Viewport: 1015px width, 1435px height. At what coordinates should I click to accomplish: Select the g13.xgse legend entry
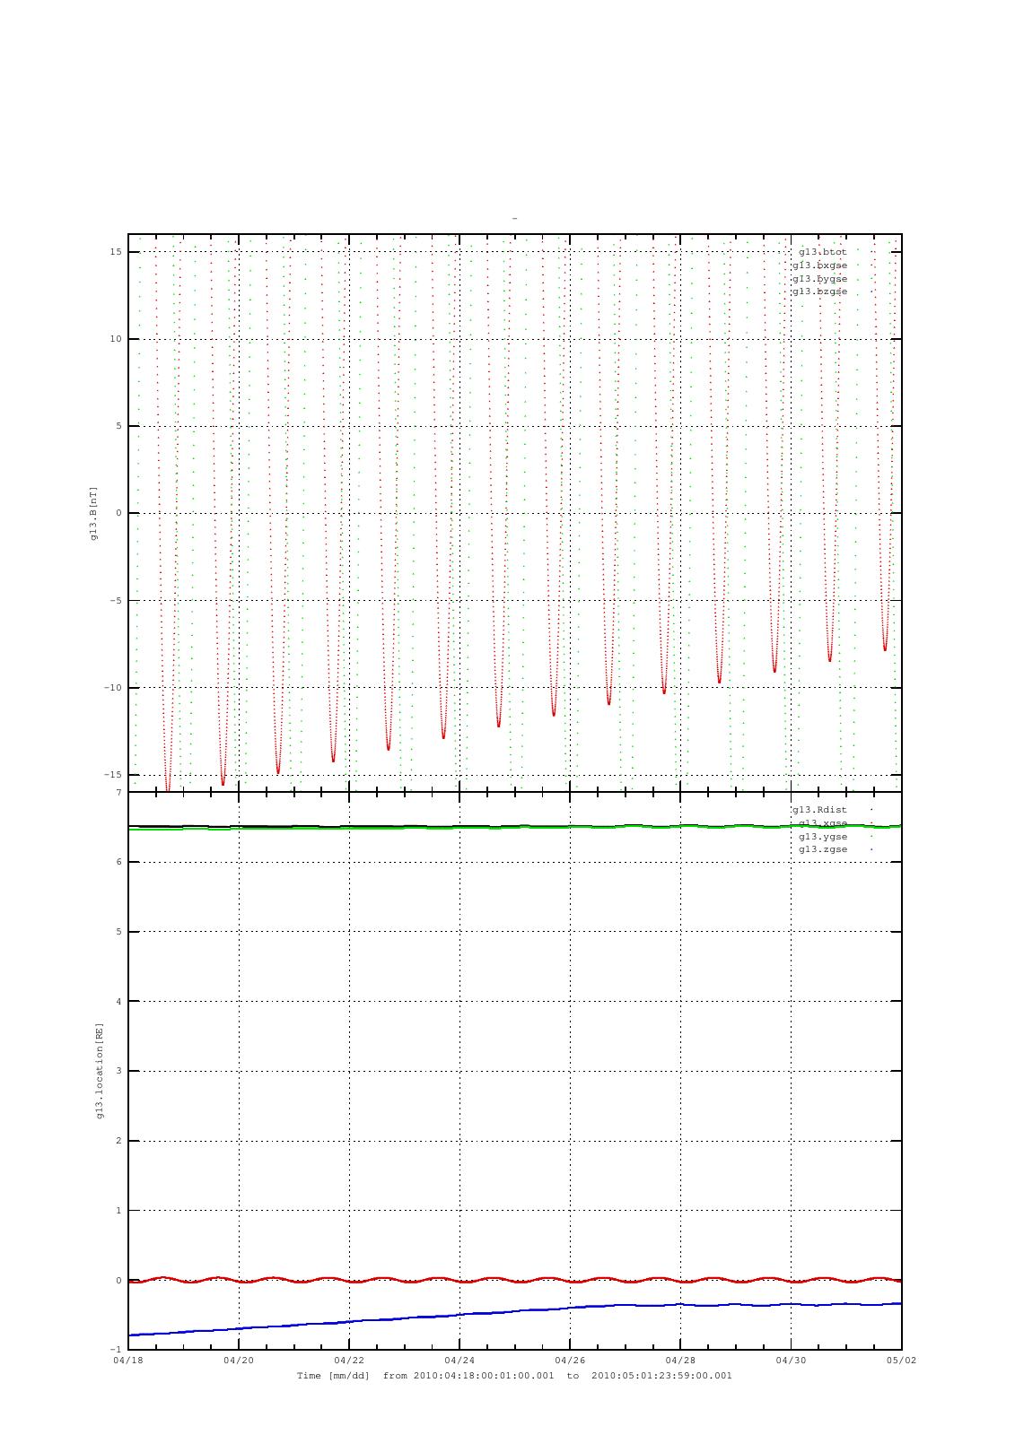(x=823, y=823)
